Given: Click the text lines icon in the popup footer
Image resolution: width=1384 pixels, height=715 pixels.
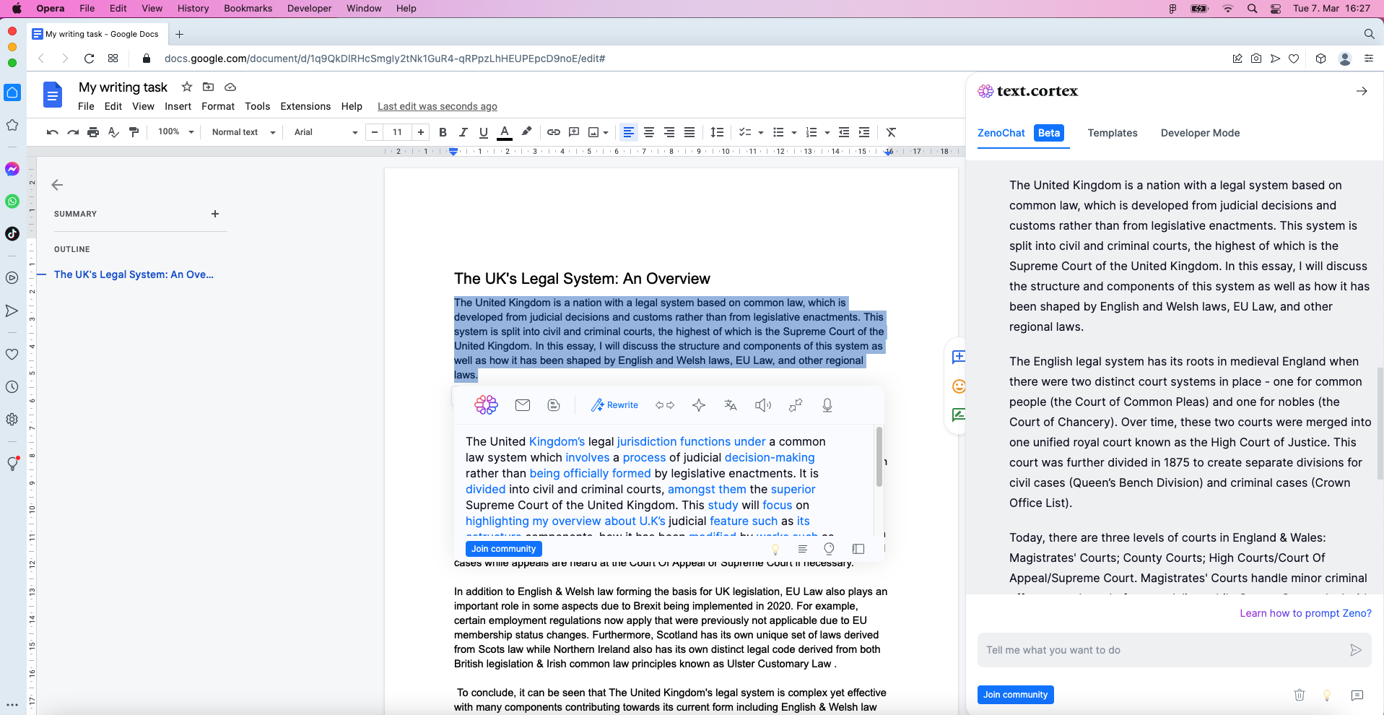Looking at the screenshot, I should click(802, 549).
